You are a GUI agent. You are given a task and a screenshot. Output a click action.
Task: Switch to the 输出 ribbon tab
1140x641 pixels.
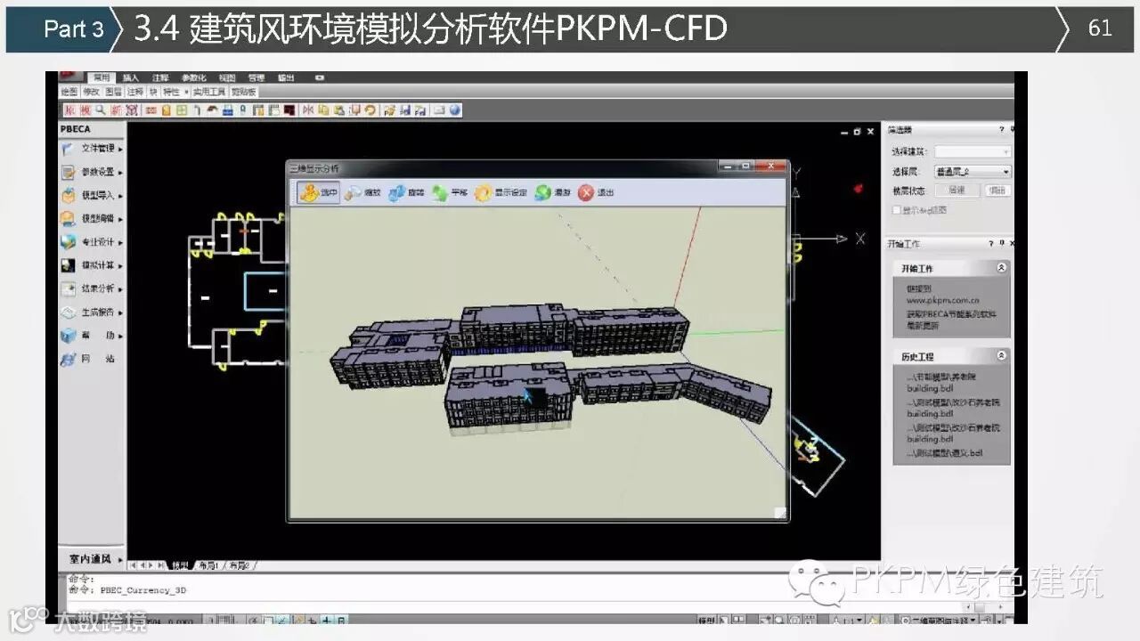[286, 77]
